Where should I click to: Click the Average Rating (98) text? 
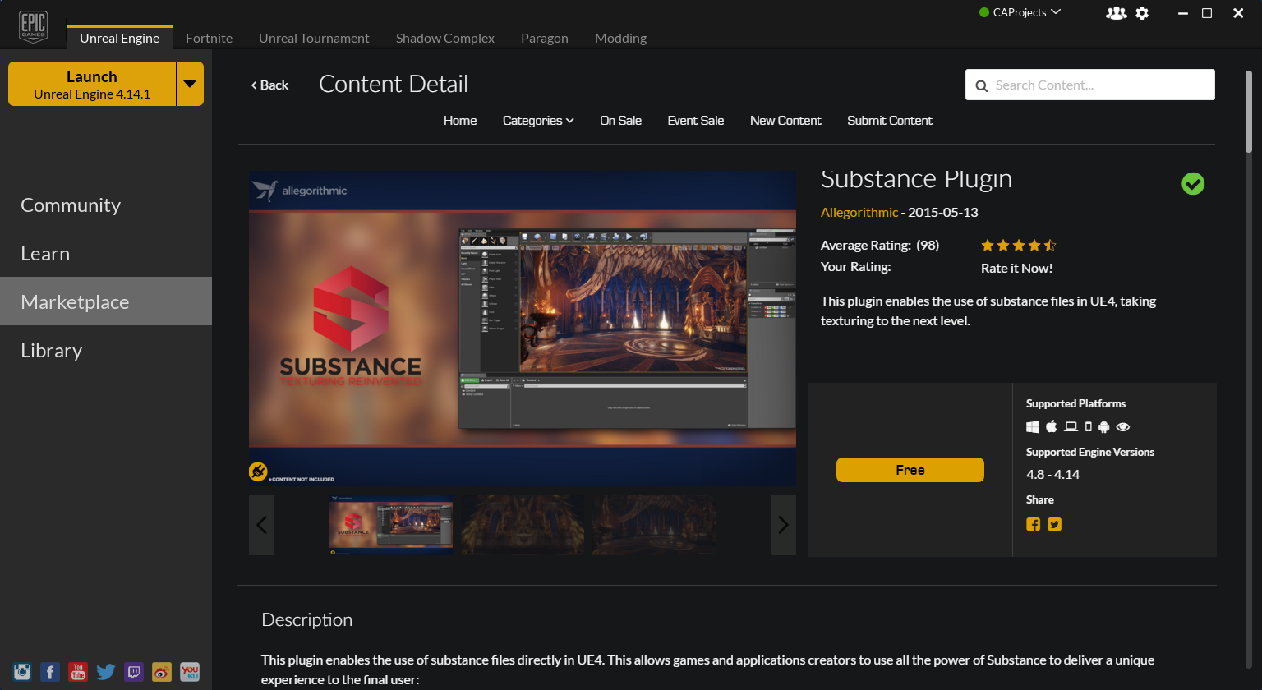point(880,245)
